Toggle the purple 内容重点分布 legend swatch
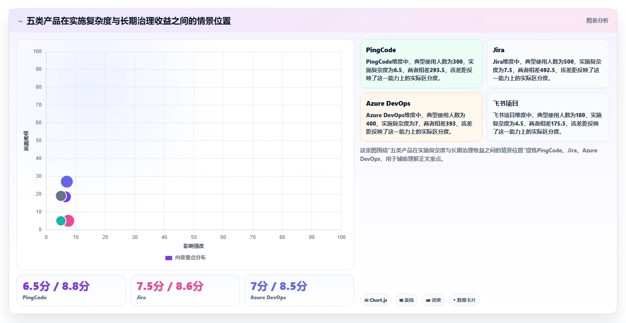Image resolution: width=626 pixels, height=323 pixels. [169, 258]
